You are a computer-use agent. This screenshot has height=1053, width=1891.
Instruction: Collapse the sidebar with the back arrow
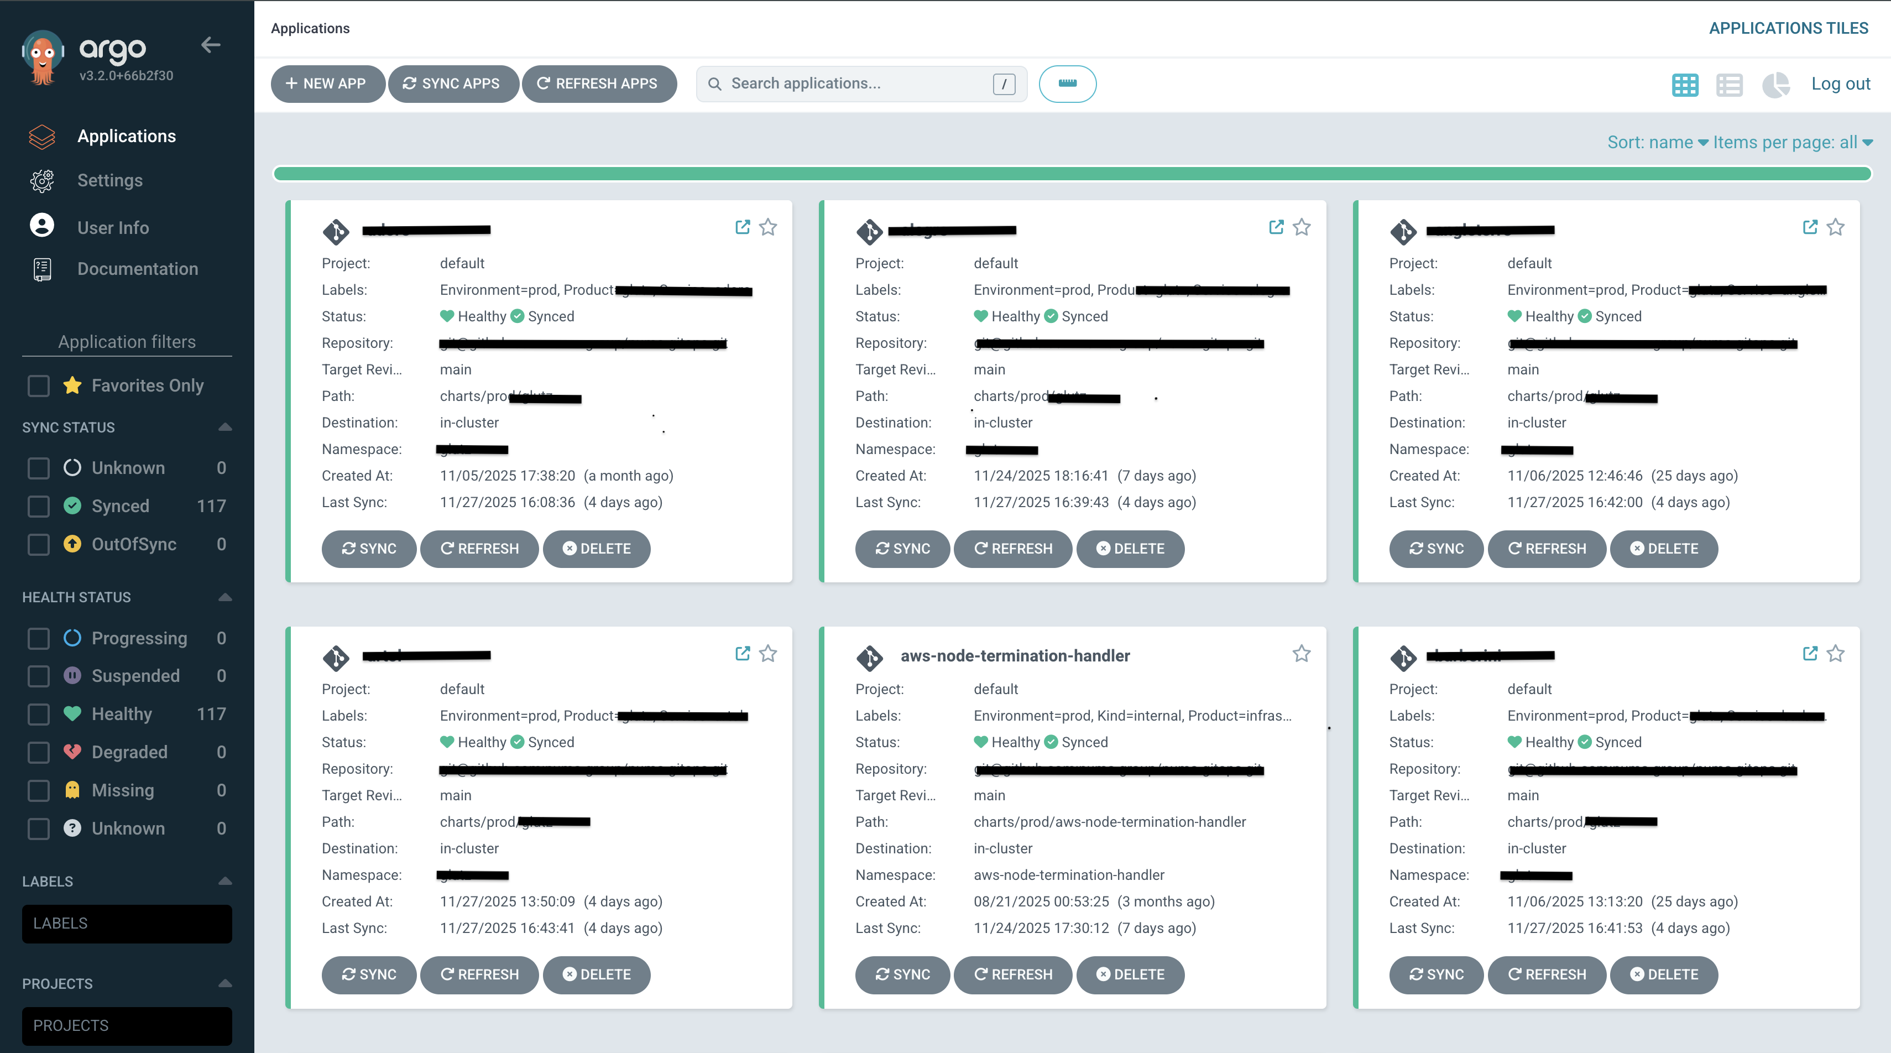click(211, 45)
